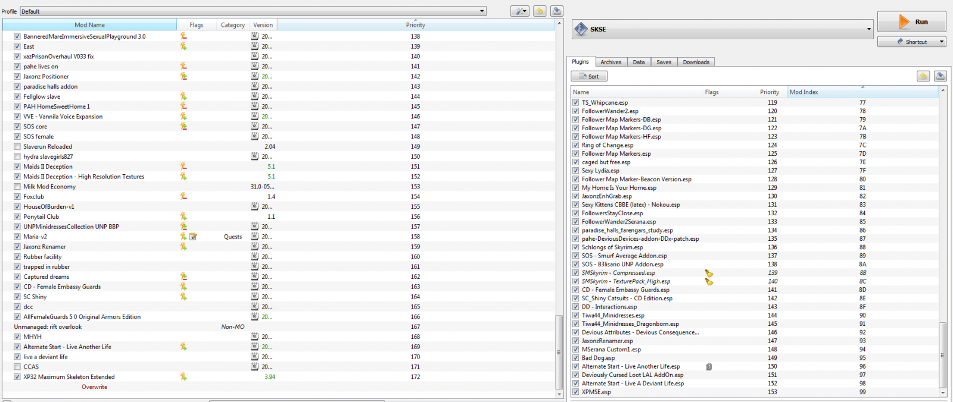953x402 pixels.
Task: Click the Sort plugins button
Action: [589, 76]
